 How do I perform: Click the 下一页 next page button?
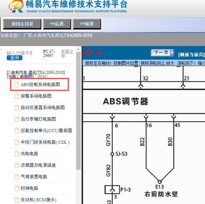[x=162, y=53]
